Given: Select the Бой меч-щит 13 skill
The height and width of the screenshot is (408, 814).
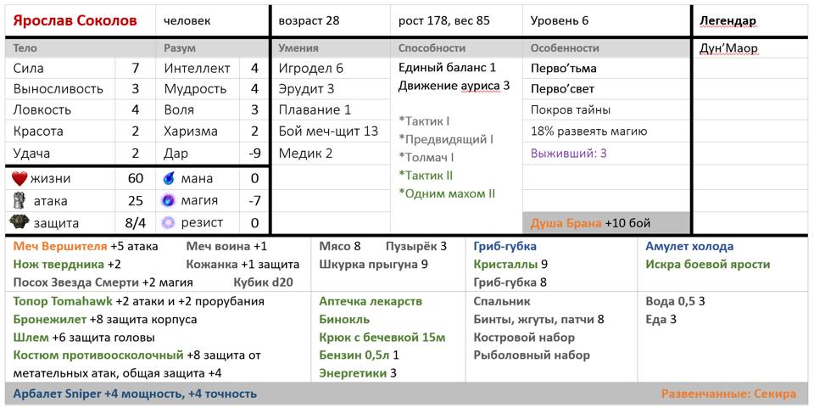Looking at the screenshot, I should pos(328,131).
